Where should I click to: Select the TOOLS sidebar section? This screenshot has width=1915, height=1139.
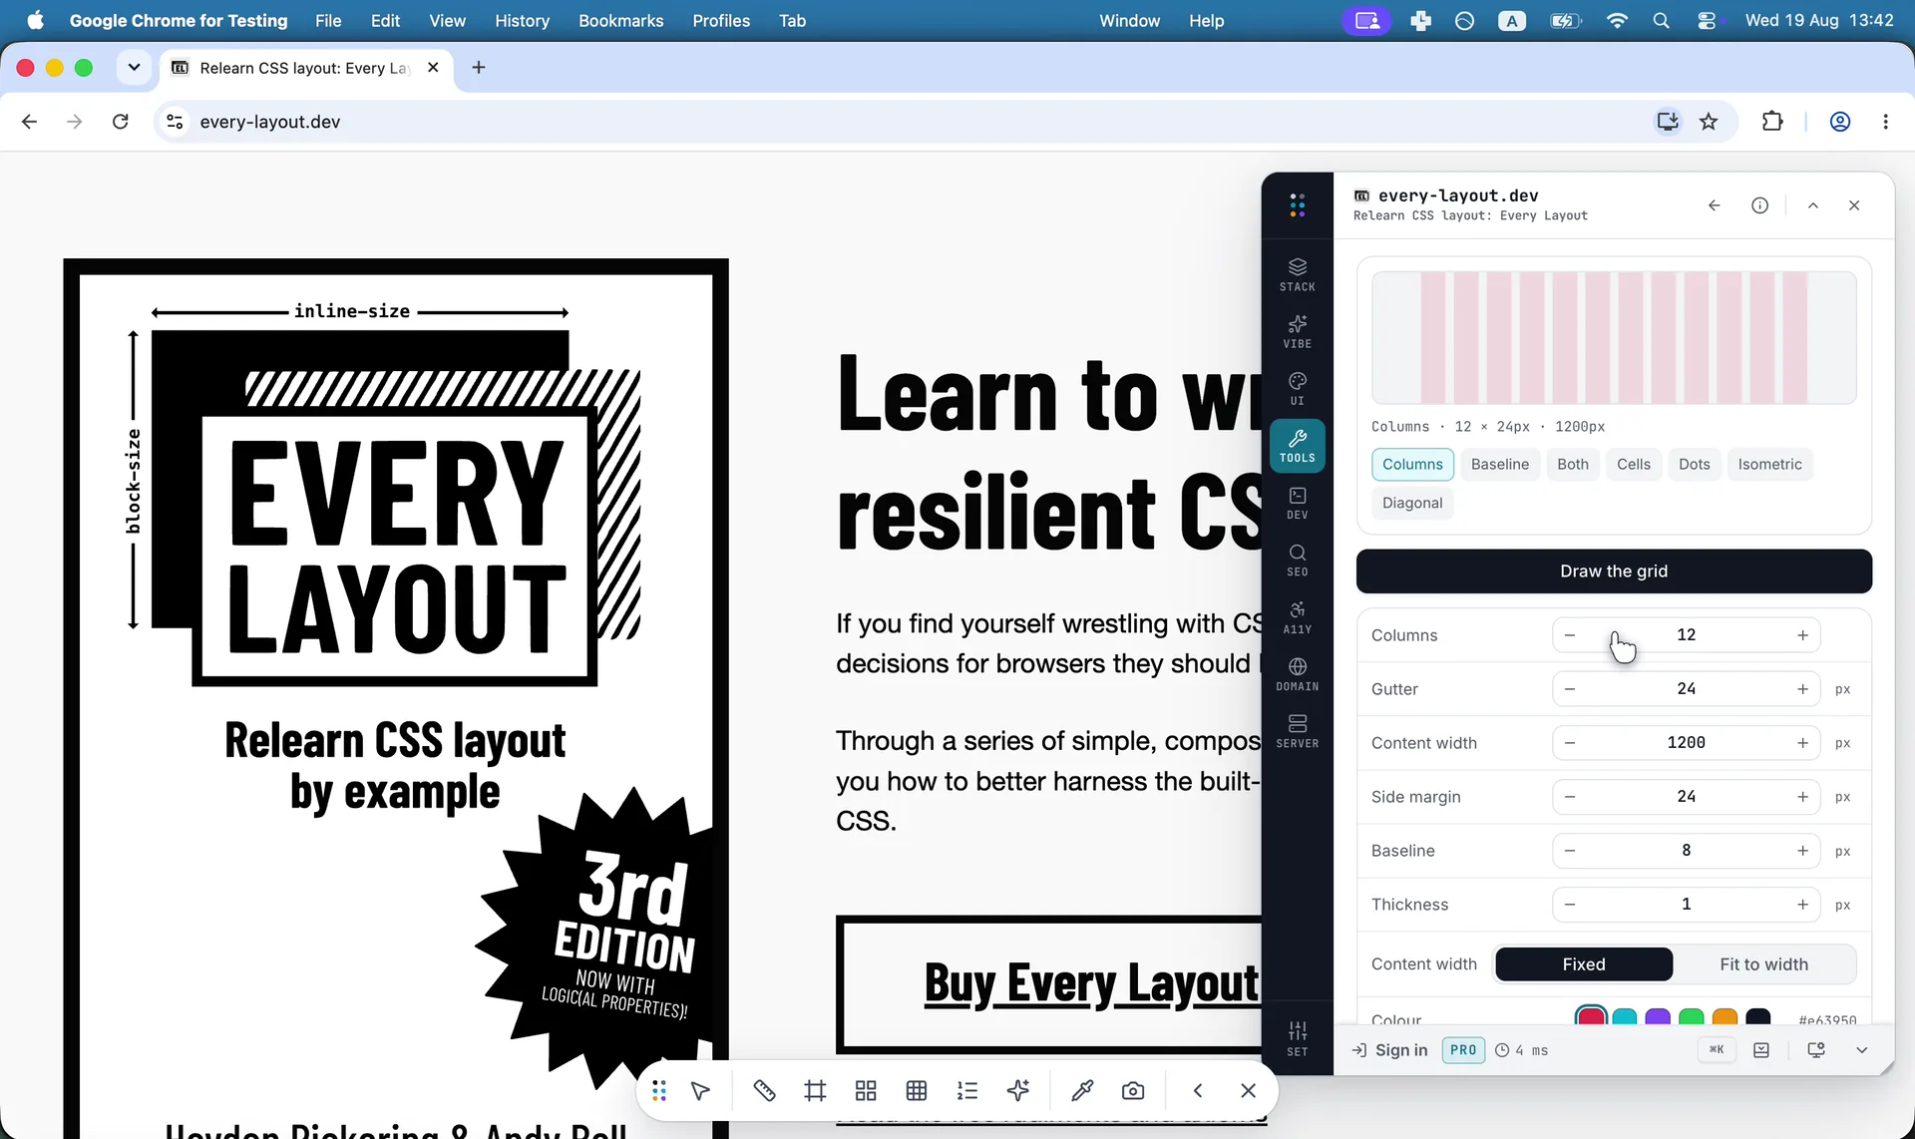(1297, 446)
